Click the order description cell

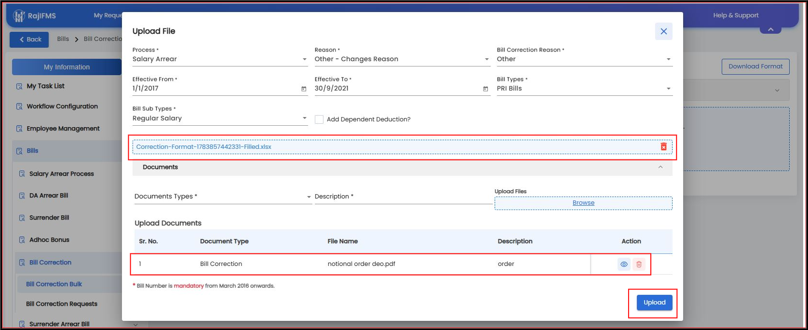(x=506, y=264)
